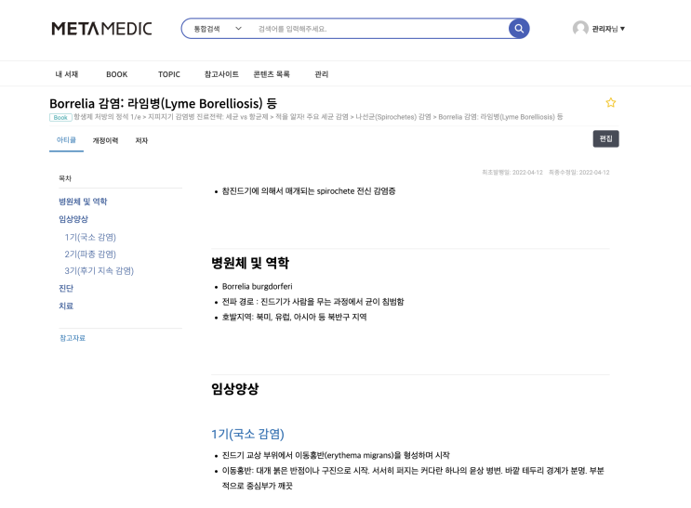Open 적을 알자! 주요 세균 감염 breadcrumb link
This screenshot has width=691, height=508.
312,117
